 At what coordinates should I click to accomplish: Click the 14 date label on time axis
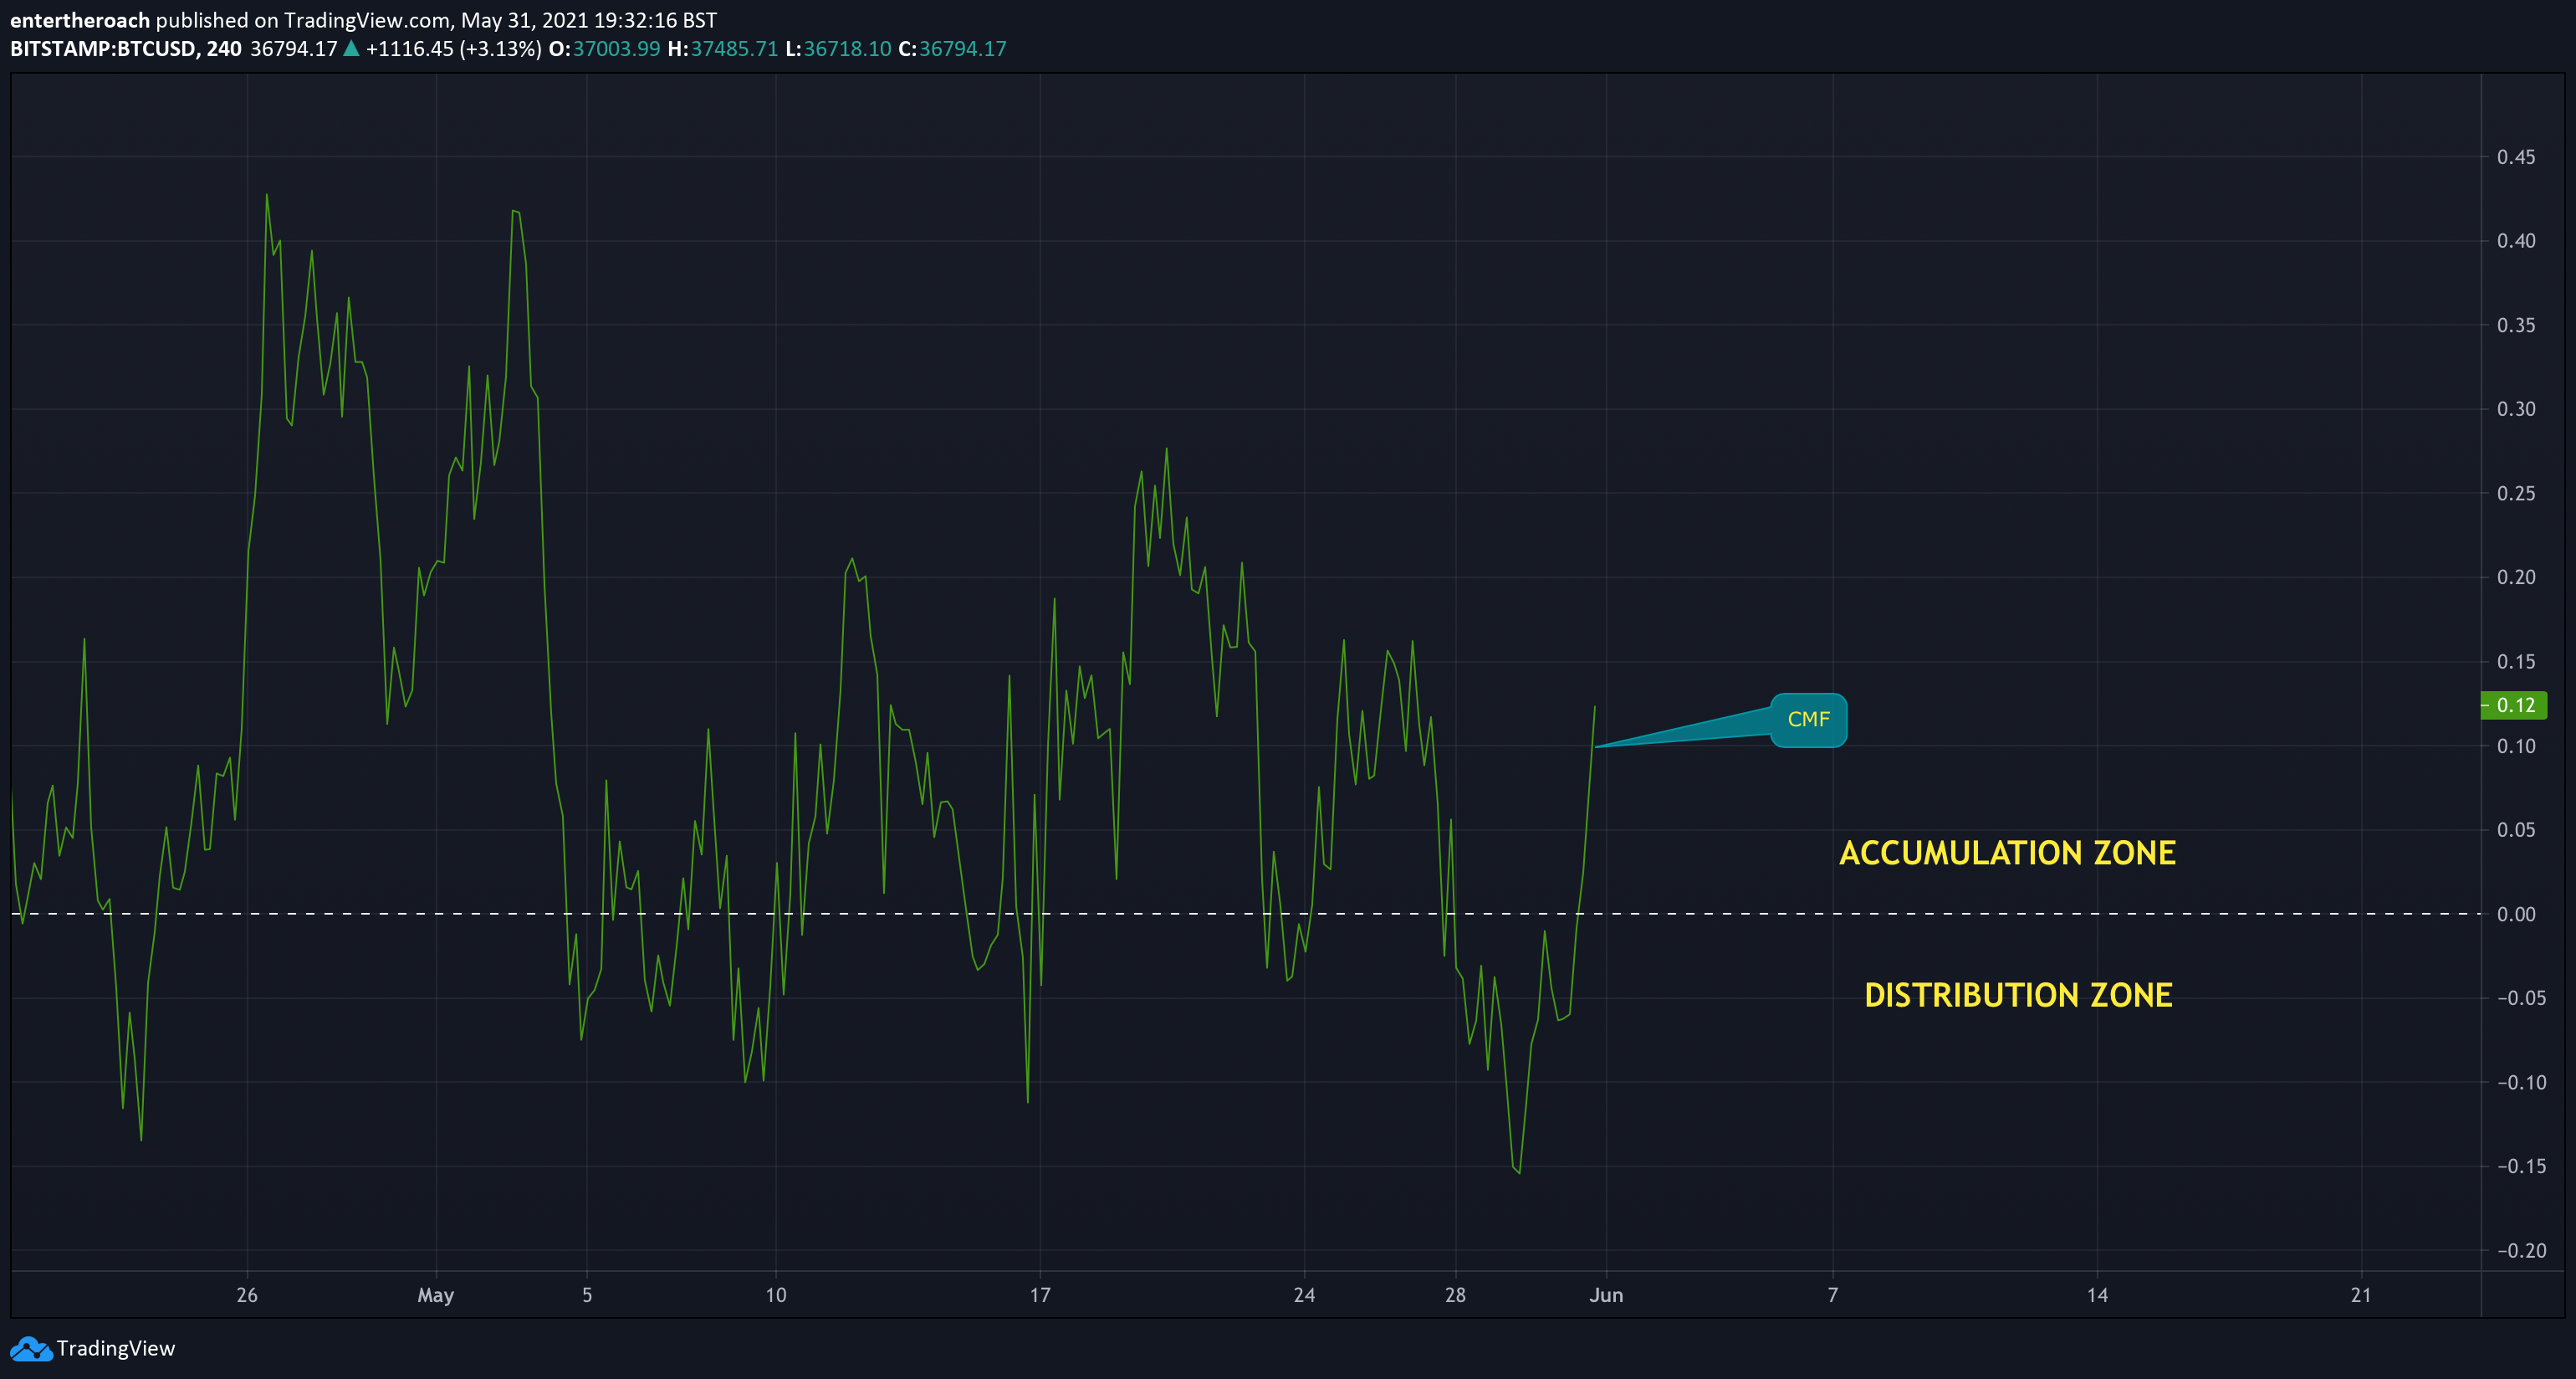tap(2097, 1295)
